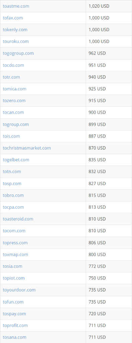Image resolution: width=132 pixels, height=343 pixels.
Task: Open the toastme.com domain link
Action: [16, 6]
